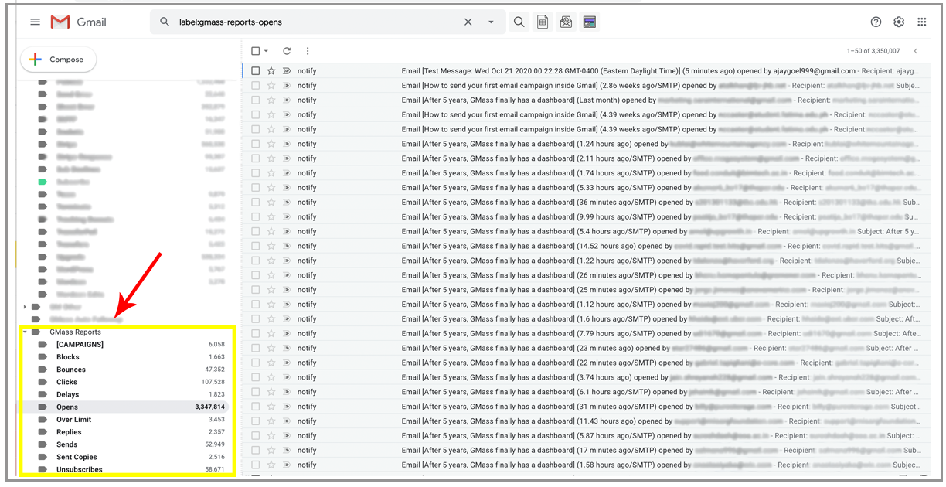Open Gmail settings gear
This screenshot has width=946, height=487.
click(x=899, y=22)
